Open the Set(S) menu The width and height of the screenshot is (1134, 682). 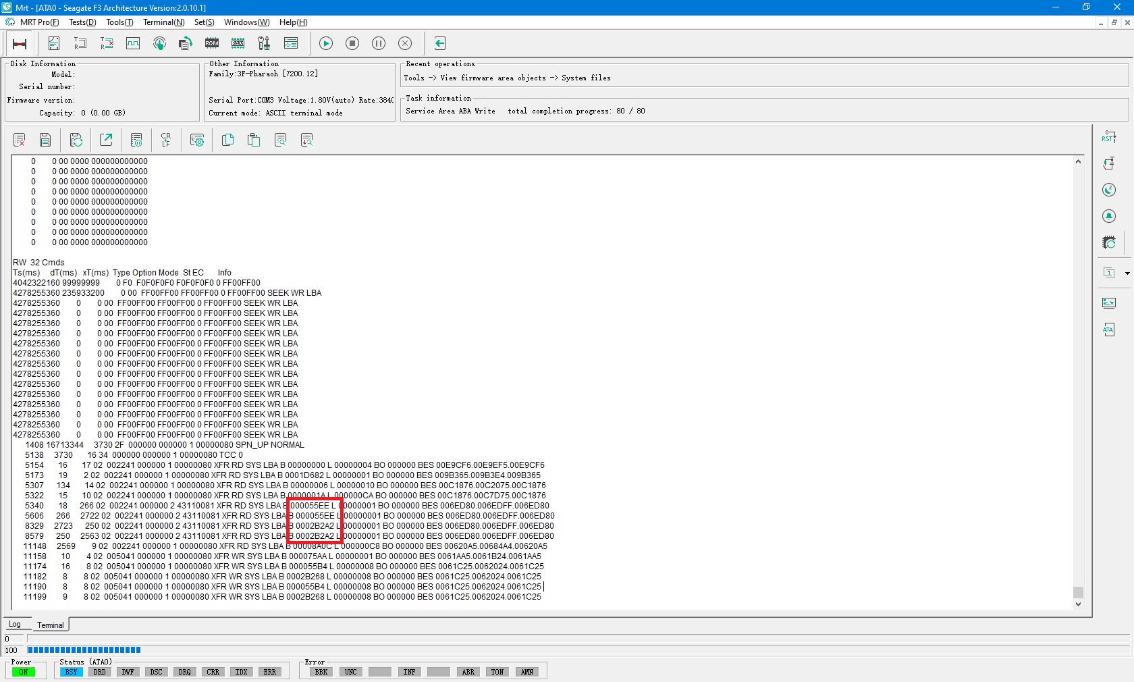[205, 22]
